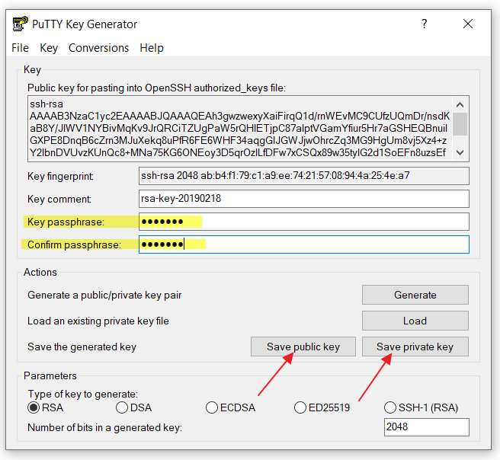Click the 'Key passphrase:' label

[x=66, y=222]
